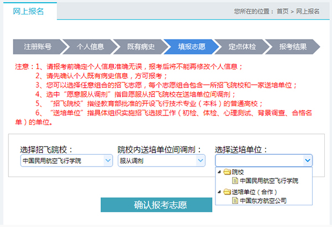The width and height of the screenshot is (332, 227).
Task: Go to the 既有病史 step
Action: tap(141, 47)
